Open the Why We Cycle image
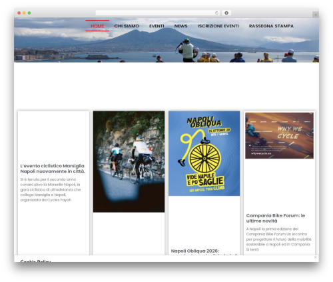333x282 pixels. (x=279, y=135)
